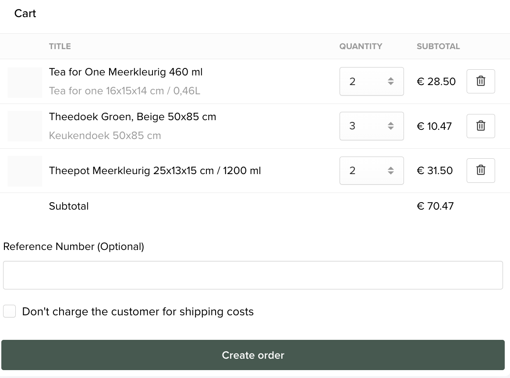Select the Tea for One quantity field

pyautogui.click(x=372, y=82)
